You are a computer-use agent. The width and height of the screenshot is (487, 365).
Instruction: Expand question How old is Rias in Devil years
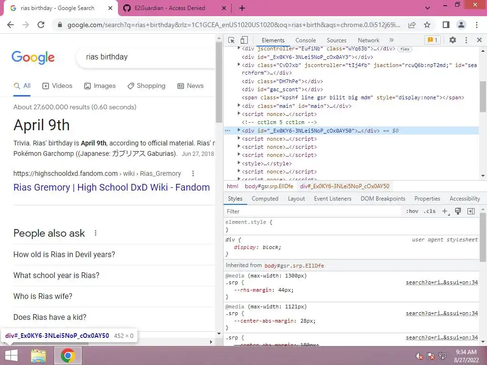(114, 255)
